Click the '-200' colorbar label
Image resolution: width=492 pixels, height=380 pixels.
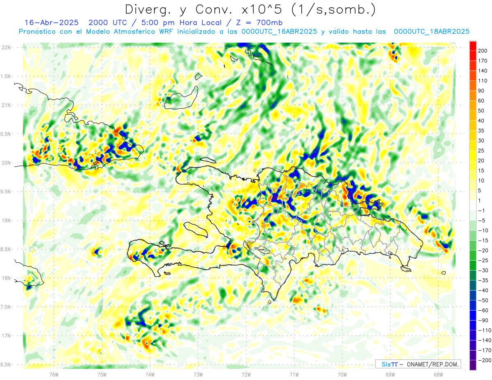484,361
